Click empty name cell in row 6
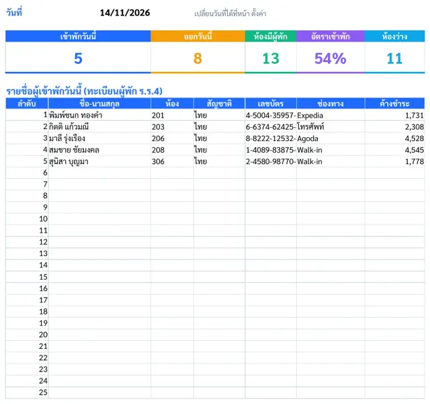Screen dimensions: 430x404 [x=99, y=173]
